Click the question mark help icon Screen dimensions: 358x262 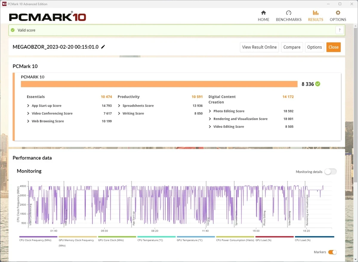tap(340, 30)
